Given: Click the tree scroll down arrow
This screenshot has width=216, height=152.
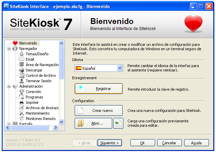Looking at the screenshot, I should pos(61,122).
